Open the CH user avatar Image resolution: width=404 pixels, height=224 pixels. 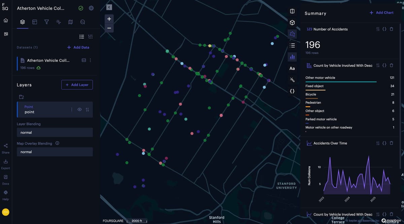pyautogui.click(x=6, y=212)
